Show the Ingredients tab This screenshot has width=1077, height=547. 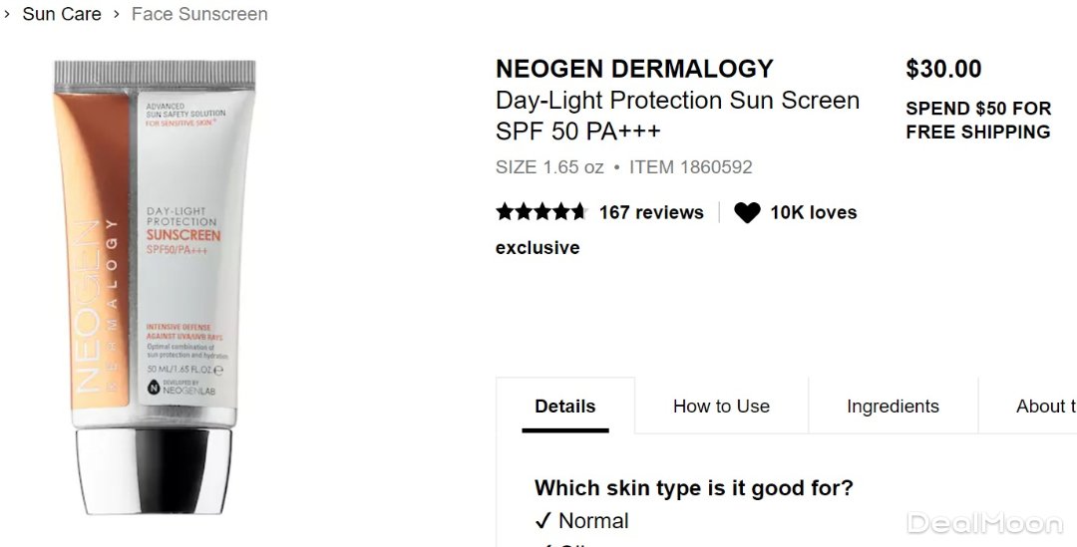point(893,407)
